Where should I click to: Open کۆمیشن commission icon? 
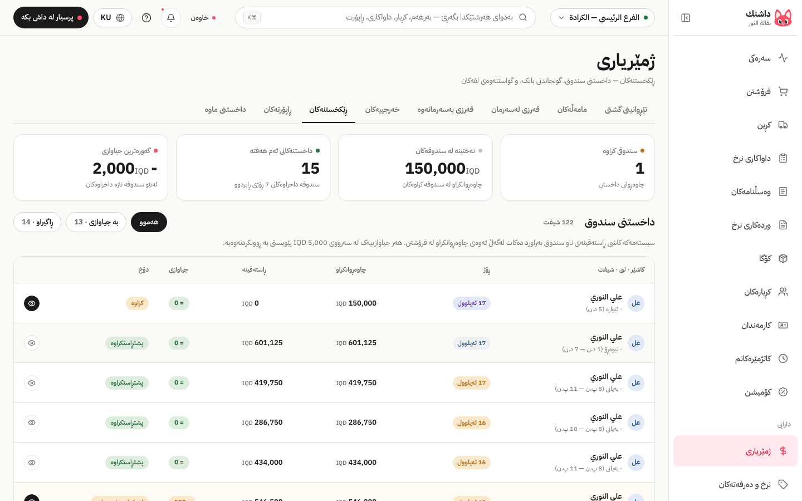pos(783,392)
